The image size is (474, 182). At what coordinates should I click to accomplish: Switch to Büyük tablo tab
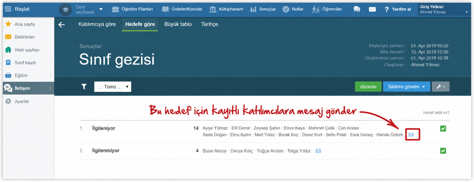178,25
